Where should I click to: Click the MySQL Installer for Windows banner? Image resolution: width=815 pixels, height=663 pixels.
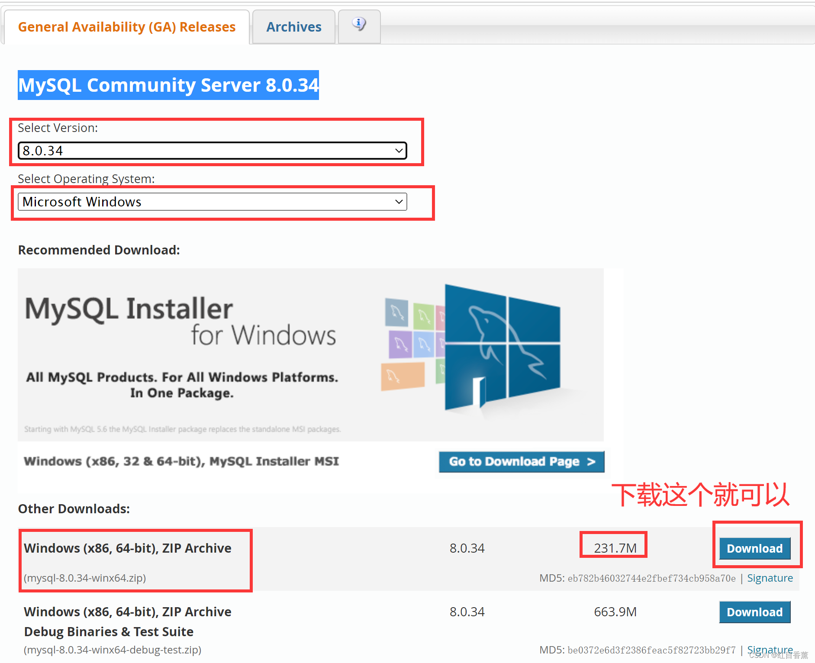click(311, 355)
